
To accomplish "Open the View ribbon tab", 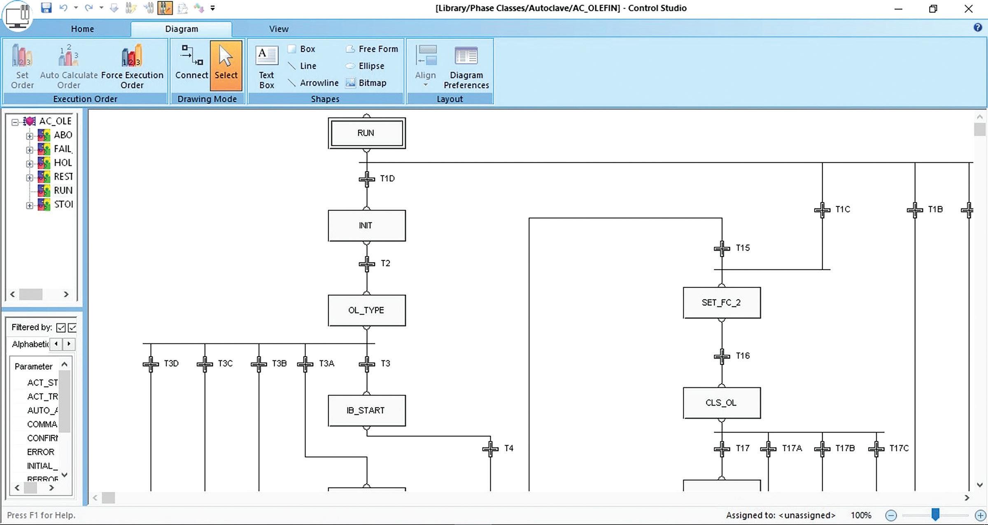I will pyautogui.click(x=279, y=29).
